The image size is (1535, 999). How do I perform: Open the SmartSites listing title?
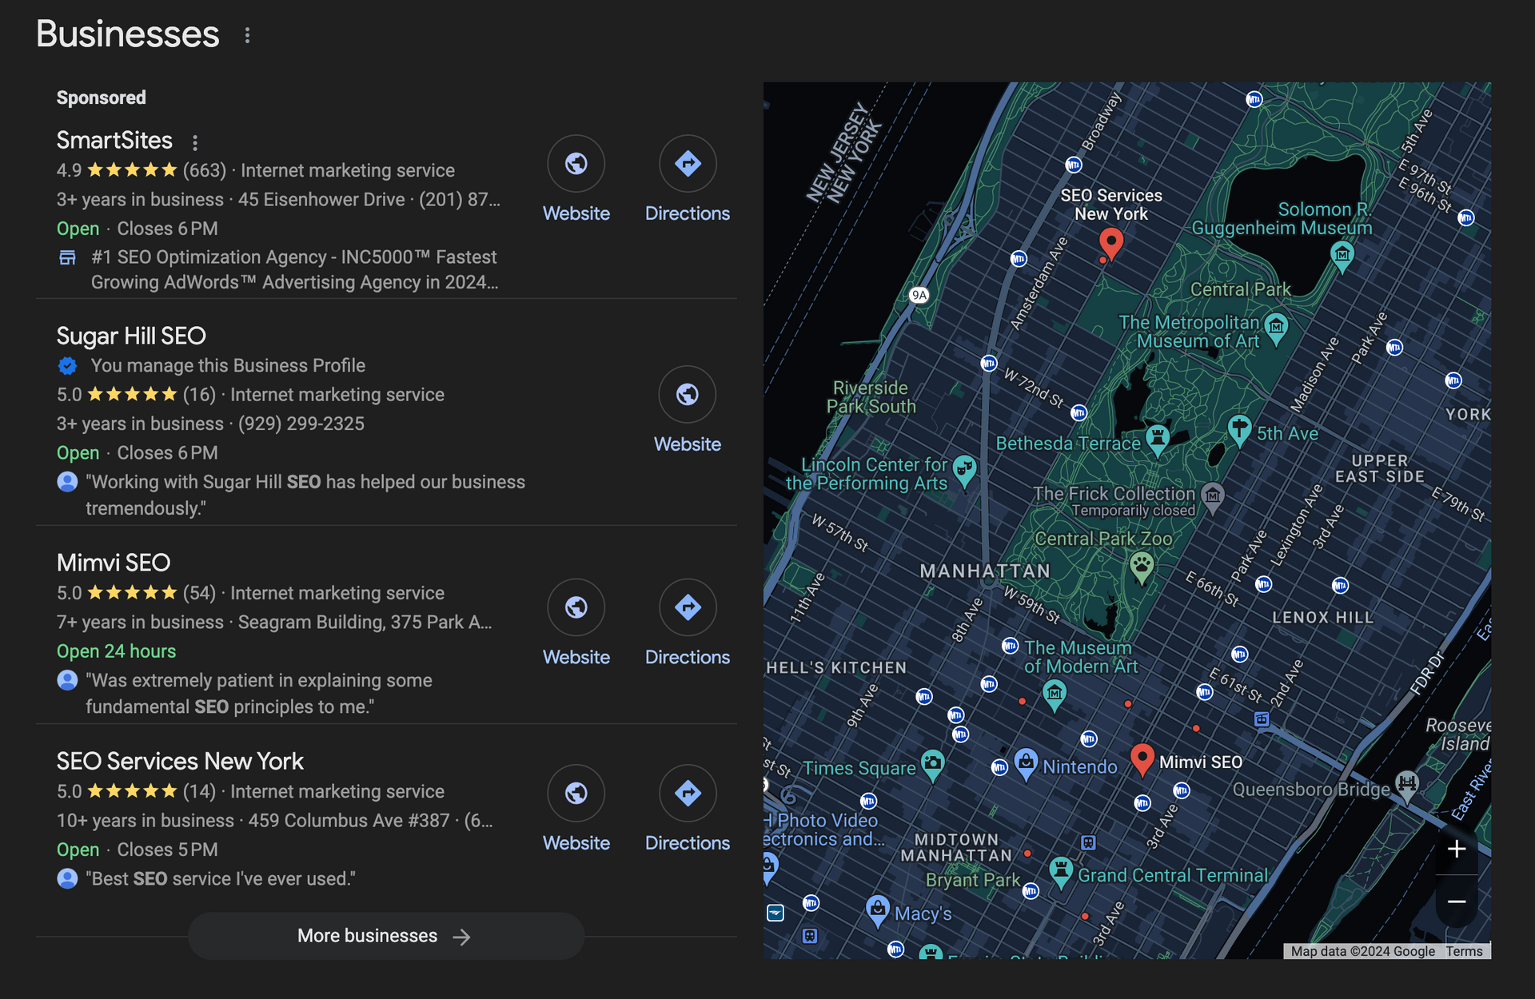(114, 141)
